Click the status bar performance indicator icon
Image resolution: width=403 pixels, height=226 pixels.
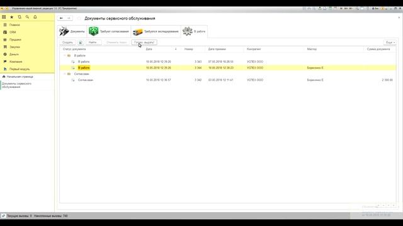click(x=4, y=216)
